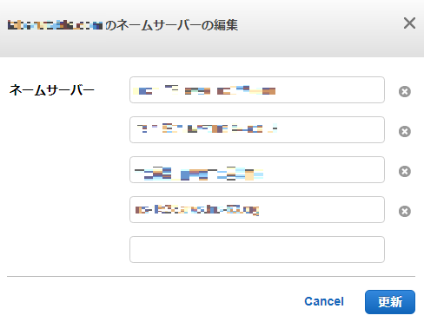Click the gray dialog header bar
Screen dimensions: 424x322
(x=212, y=29)
